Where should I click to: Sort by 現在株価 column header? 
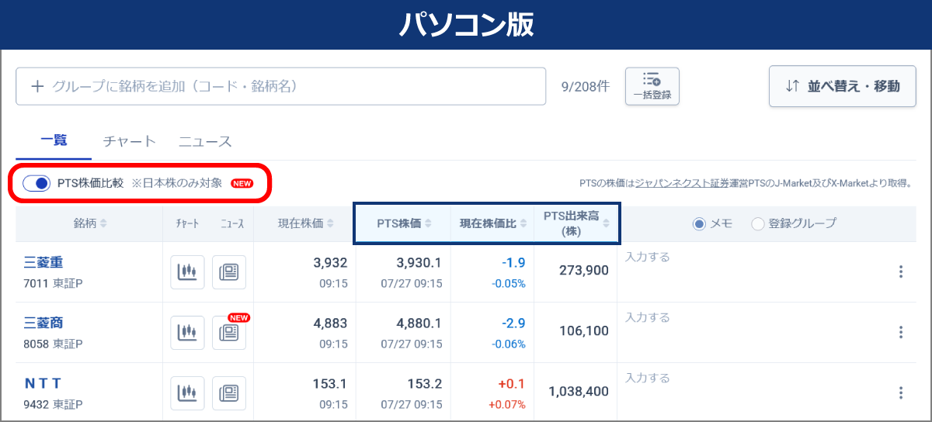pyautogui.click(x=307, y=223)
